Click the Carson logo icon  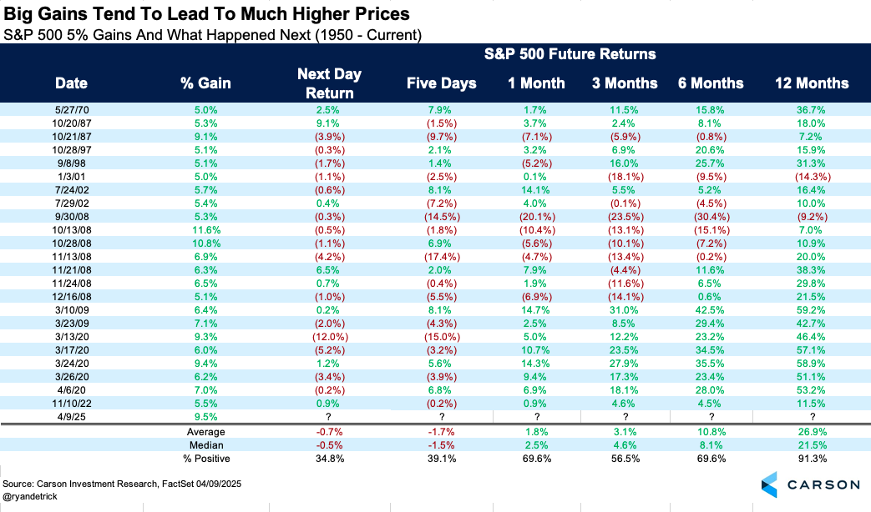click(x=772, y=484)
